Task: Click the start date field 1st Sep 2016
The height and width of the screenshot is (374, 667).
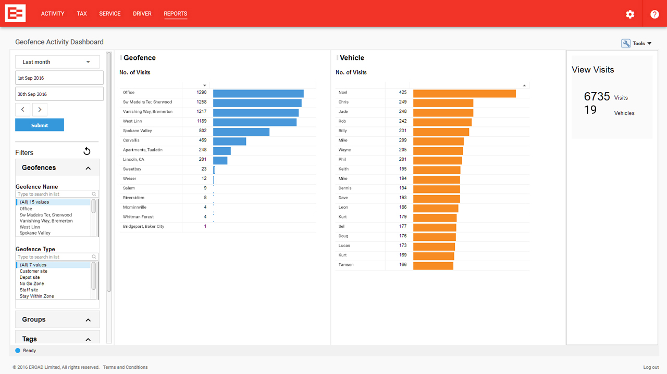Action: [x=59, y=78]
